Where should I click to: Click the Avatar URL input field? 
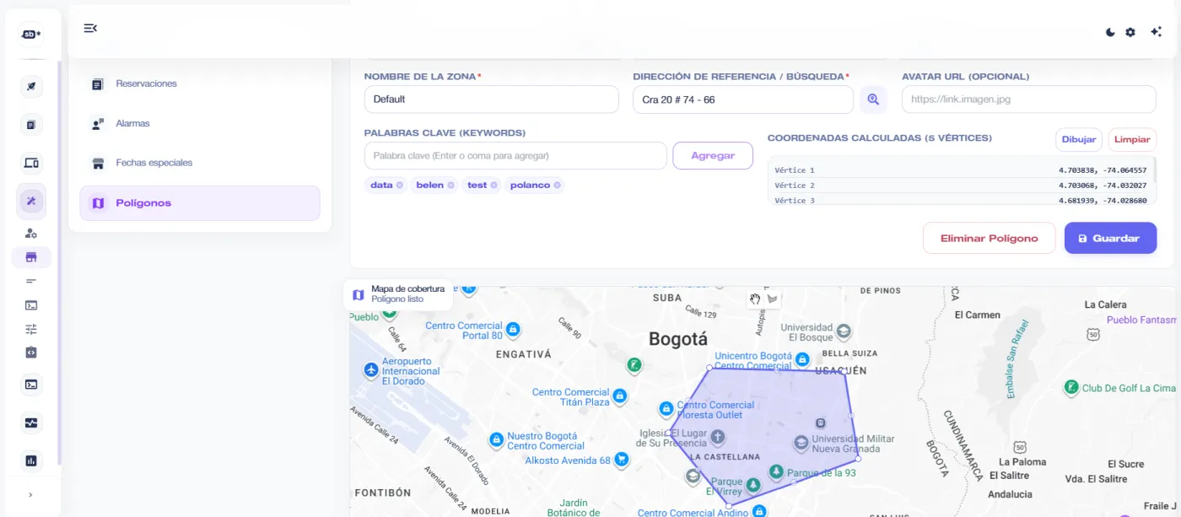pos(1029,100)
